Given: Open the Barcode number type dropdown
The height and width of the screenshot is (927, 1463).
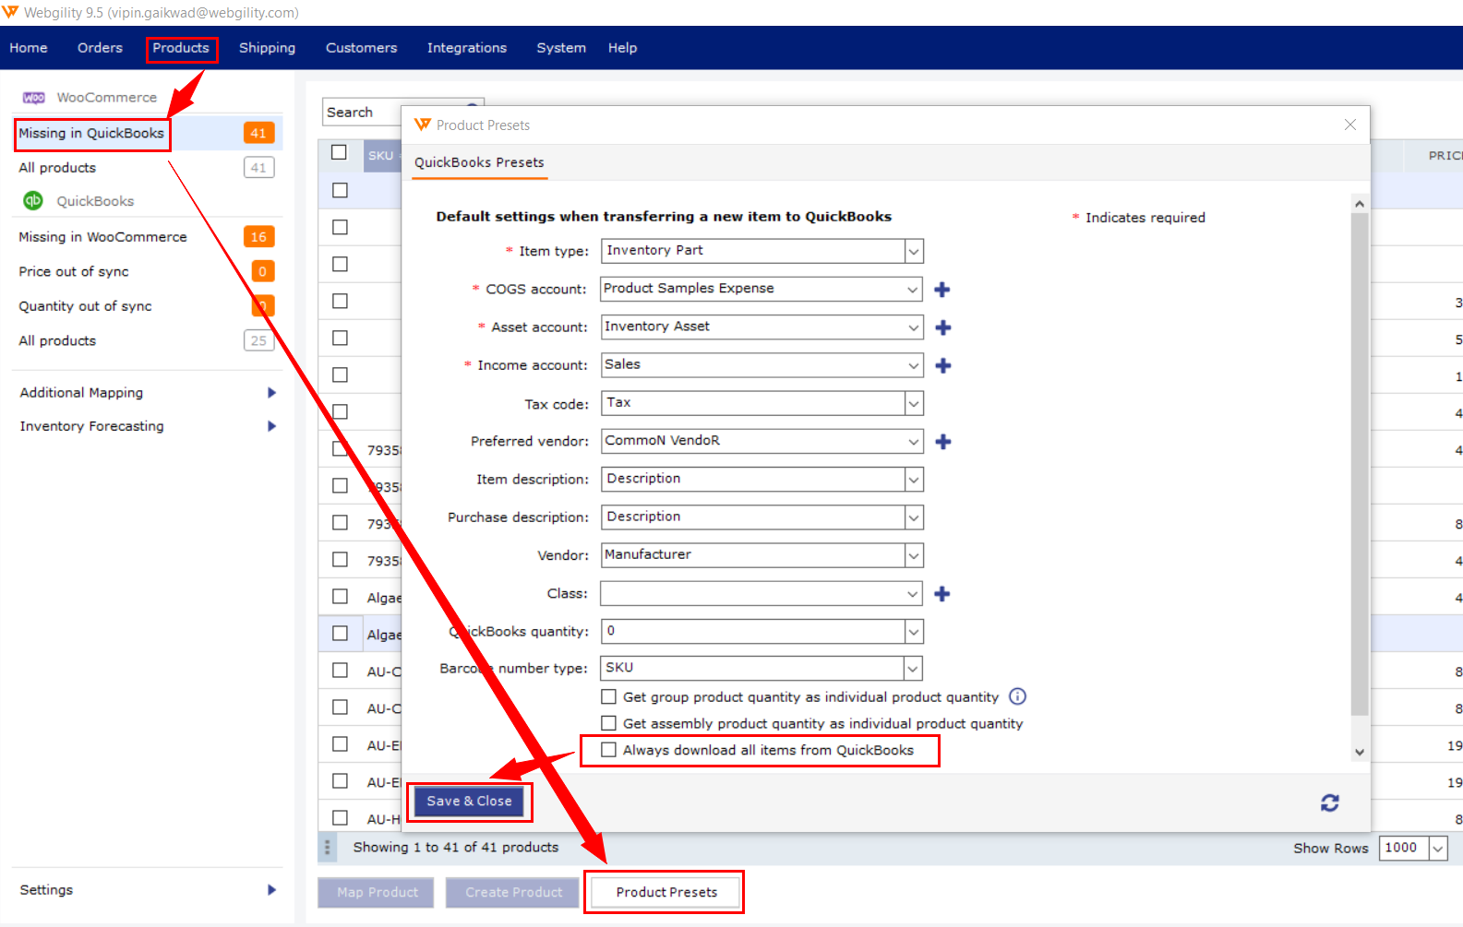Looking at the screenshot, I should coord(913,669).
